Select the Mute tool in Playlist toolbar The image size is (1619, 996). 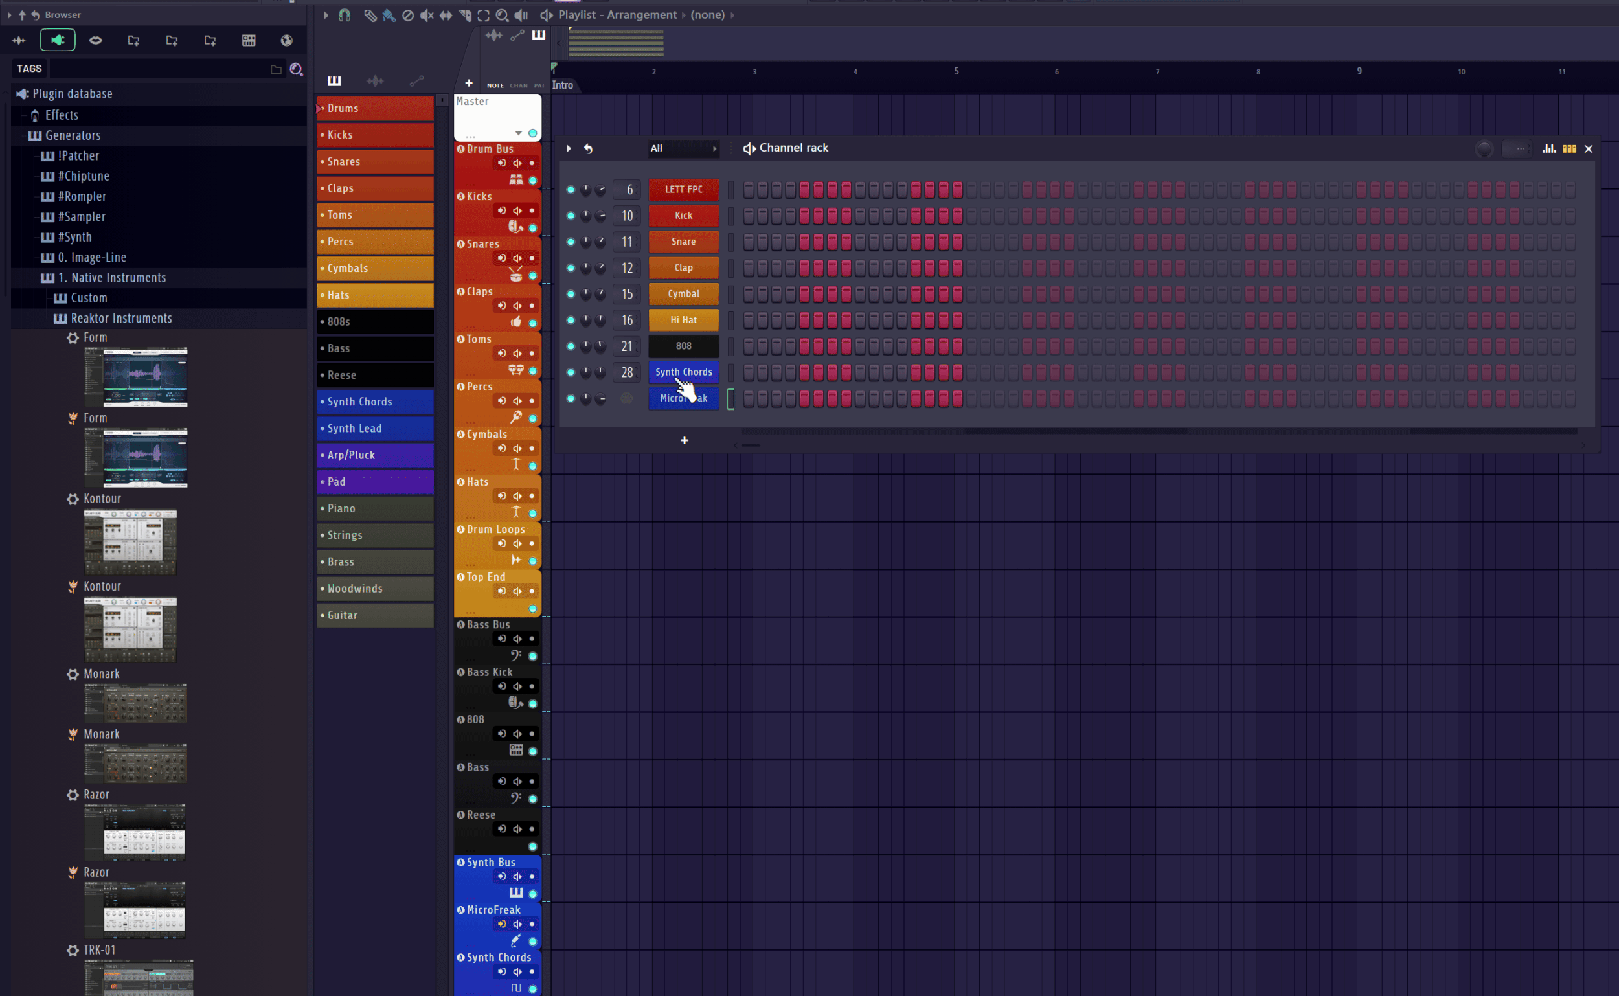(427, 14)
